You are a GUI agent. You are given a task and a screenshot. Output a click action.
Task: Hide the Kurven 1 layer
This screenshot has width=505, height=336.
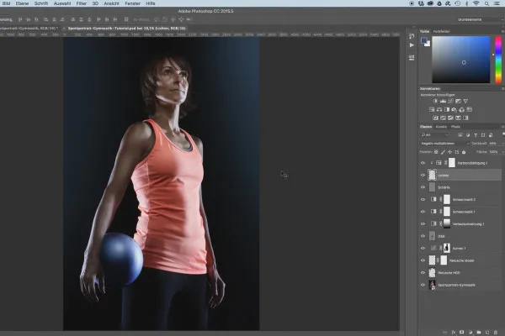(x=423, y=249)
